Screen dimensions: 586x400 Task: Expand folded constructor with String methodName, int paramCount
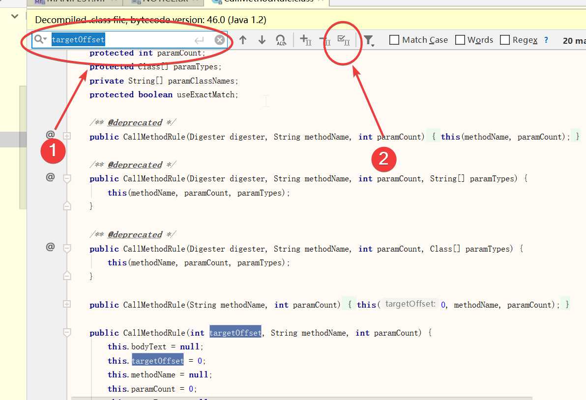click(67, 304)
